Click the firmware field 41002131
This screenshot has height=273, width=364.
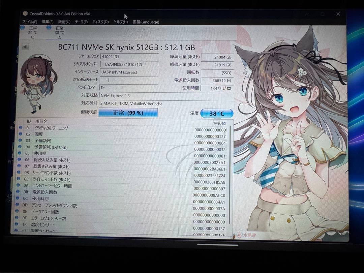point(129,57)
